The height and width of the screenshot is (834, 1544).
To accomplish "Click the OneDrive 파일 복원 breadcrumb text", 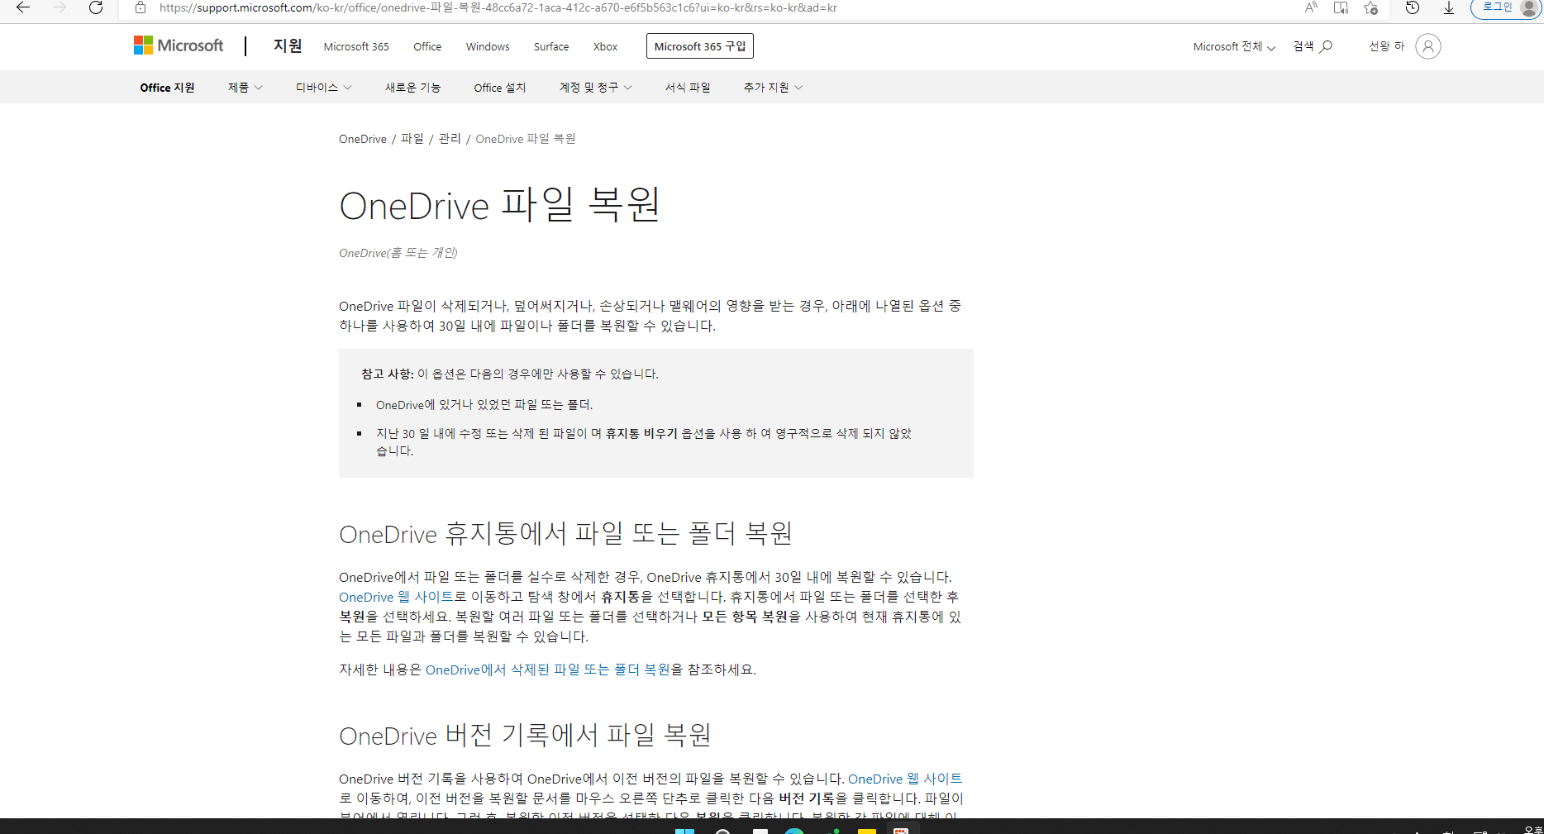I will coord(526,139).
